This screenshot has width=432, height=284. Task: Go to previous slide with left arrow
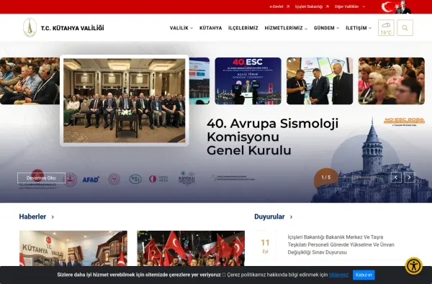[396, 178]
